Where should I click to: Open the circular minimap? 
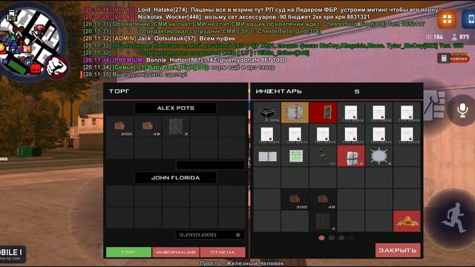tap(31, 40)
